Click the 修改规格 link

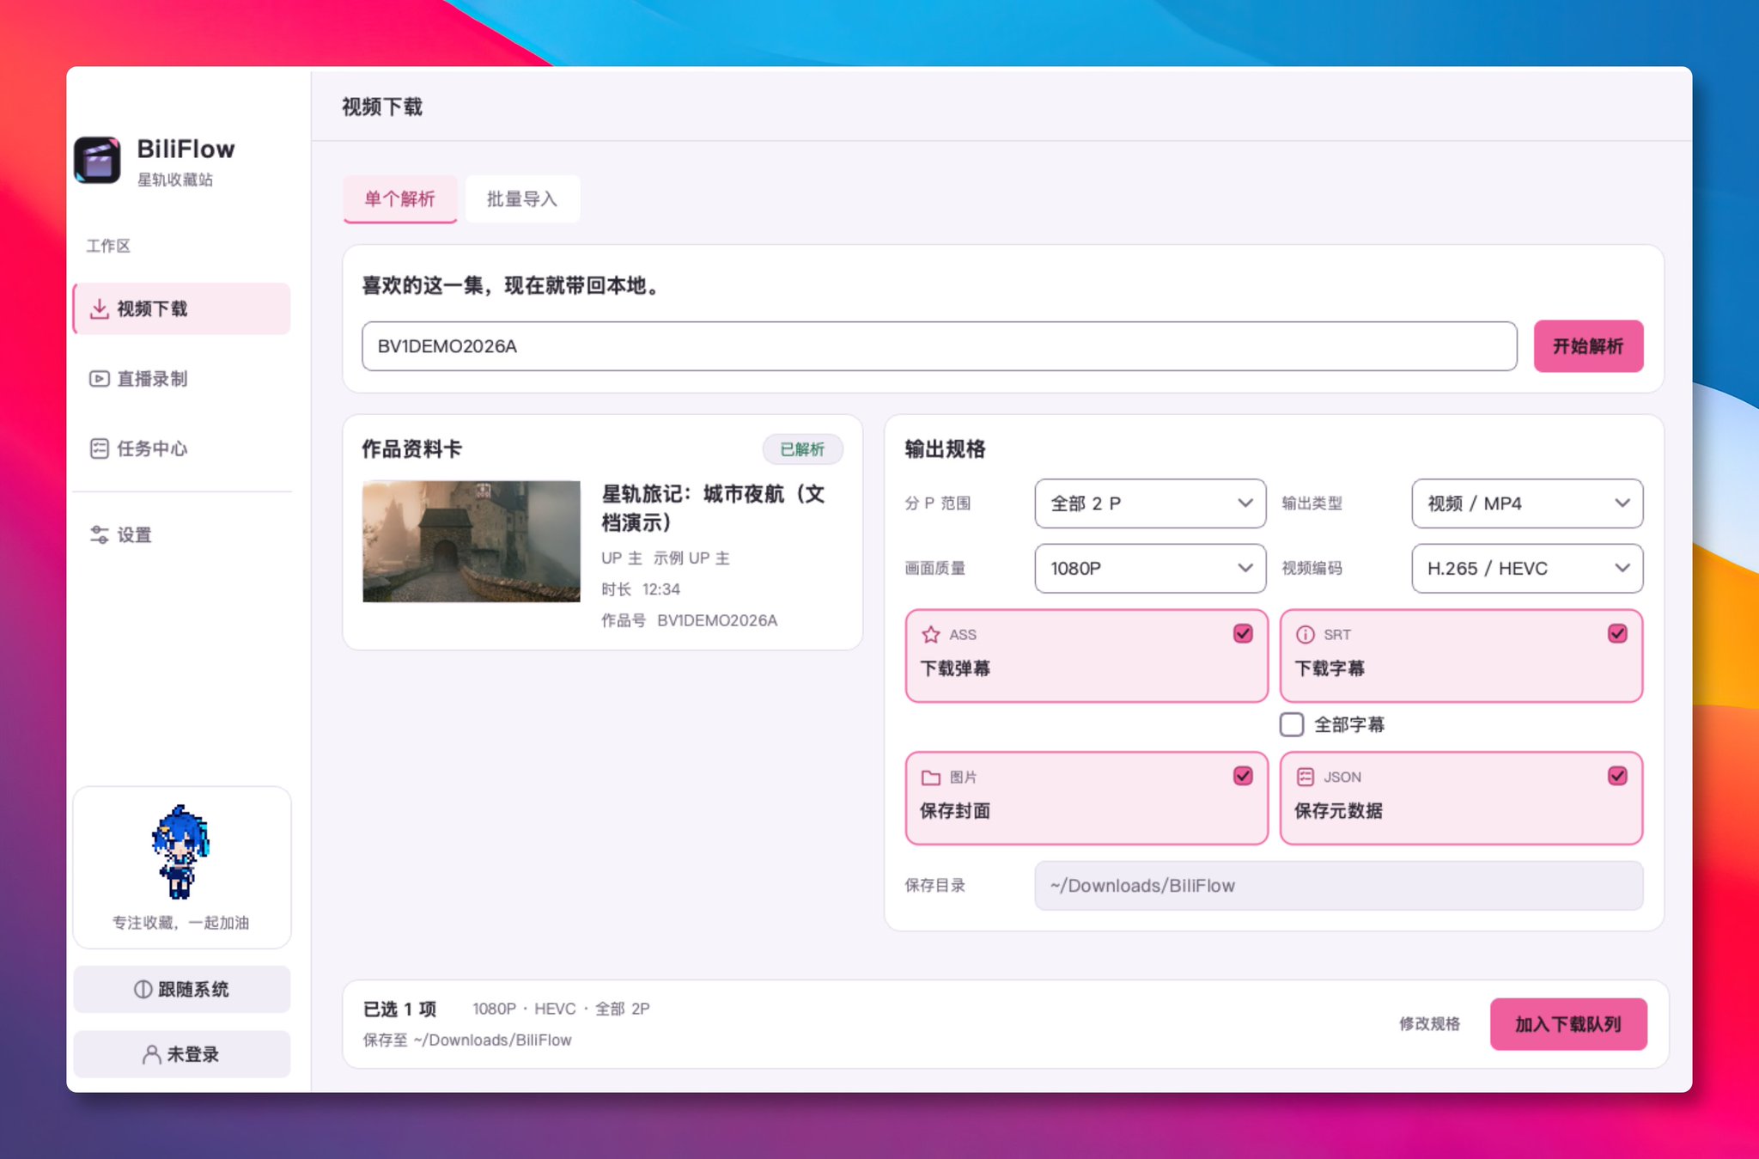click(1429, 1024)
